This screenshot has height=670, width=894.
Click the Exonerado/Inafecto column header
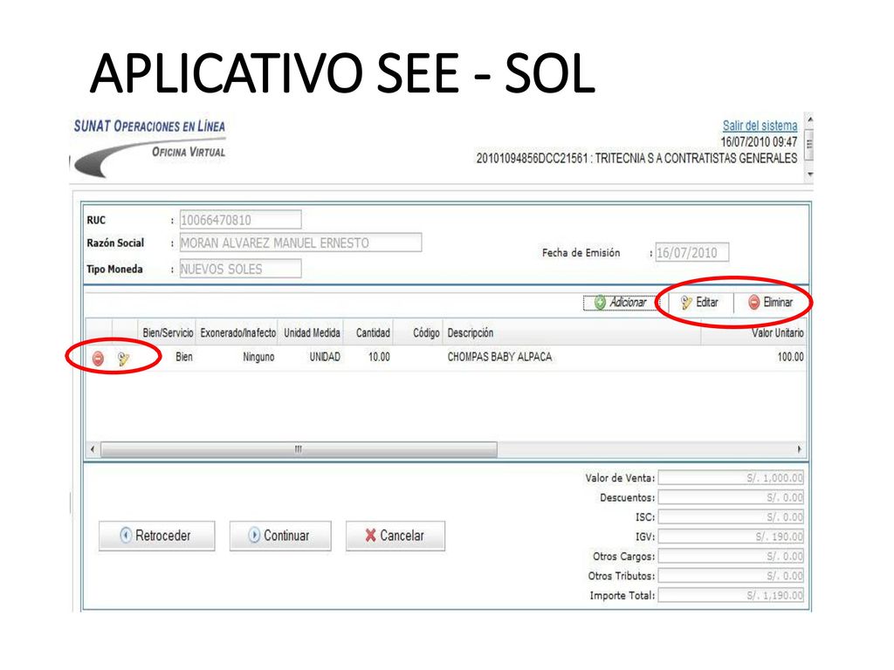click(237, 332)
